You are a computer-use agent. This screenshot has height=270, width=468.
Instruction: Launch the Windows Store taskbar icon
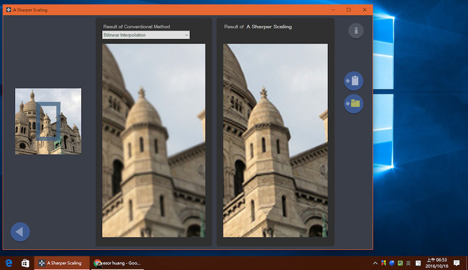[x=25, y=263]
